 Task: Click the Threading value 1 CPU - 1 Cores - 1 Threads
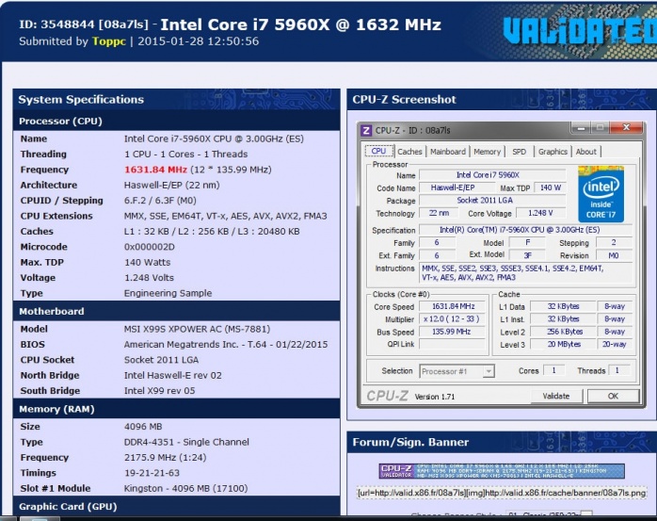[186, 155]
